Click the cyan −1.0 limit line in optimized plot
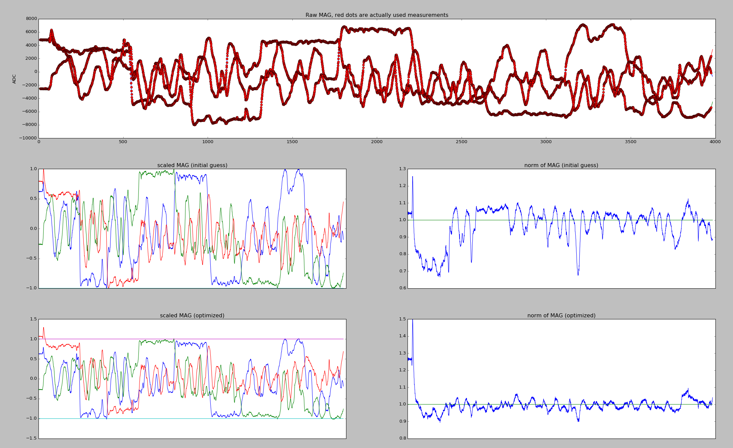 (x=169, y=419)
